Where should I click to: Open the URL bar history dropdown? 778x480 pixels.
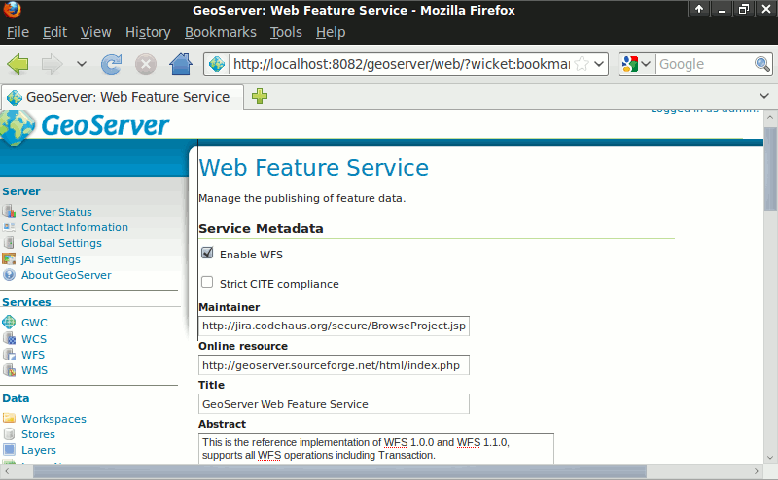pos(599,64)
